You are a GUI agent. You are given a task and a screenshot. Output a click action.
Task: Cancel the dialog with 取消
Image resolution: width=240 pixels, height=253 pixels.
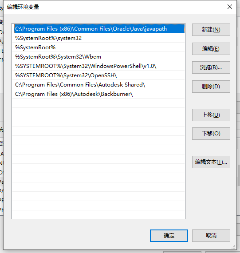[x=211, y=236]
